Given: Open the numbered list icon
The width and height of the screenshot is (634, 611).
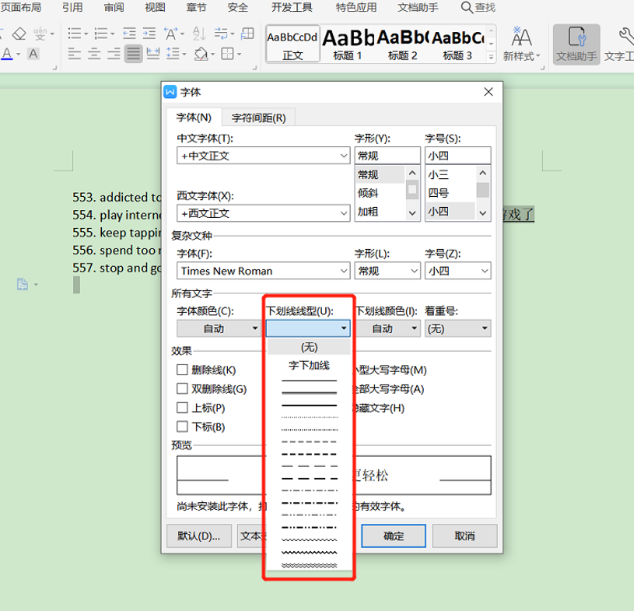Looking at the screenshot, I should [100, 33].
